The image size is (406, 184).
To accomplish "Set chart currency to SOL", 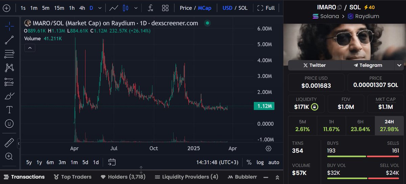I will (243, 8).
